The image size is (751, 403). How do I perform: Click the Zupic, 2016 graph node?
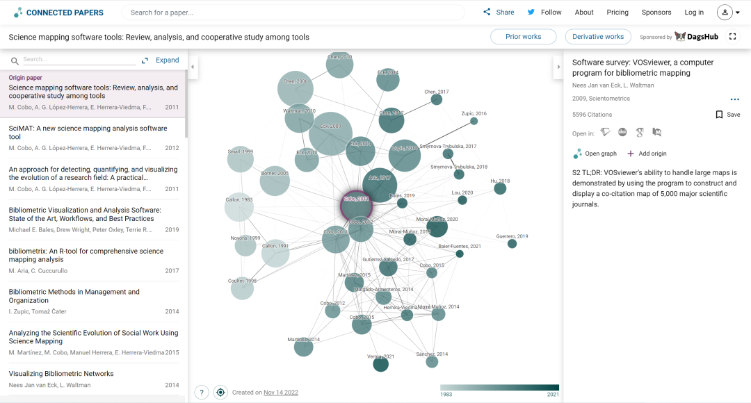coord(474,121)
